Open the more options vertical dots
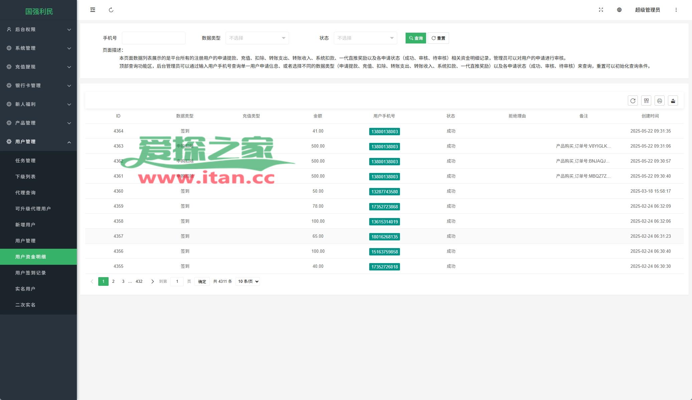Viewport: 692px width, 400px height. (676, 10)
